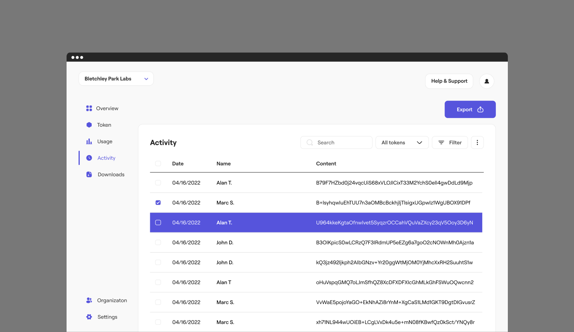Click the Downloads file icon
The width and height of the screenshot is (574, 332).
tap(89, 175)
